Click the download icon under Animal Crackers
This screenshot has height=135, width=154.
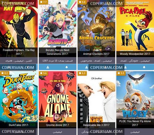(87, 67)
